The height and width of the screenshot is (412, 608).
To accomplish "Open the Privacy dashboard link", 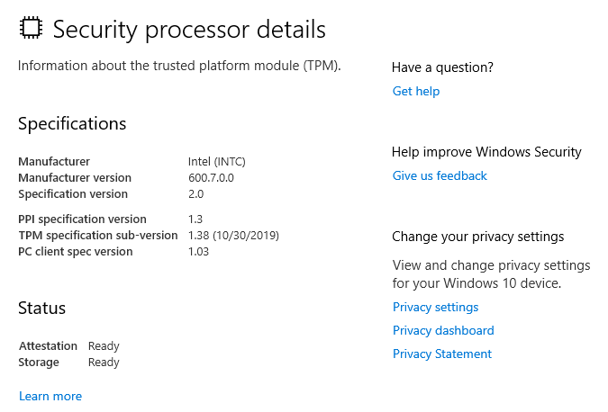I will click(x=443, y=330).
